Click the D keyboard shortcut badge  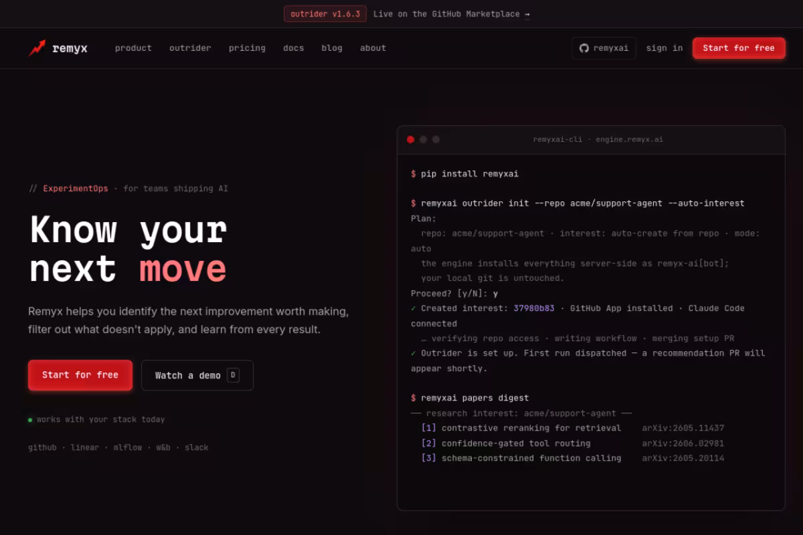233,375
